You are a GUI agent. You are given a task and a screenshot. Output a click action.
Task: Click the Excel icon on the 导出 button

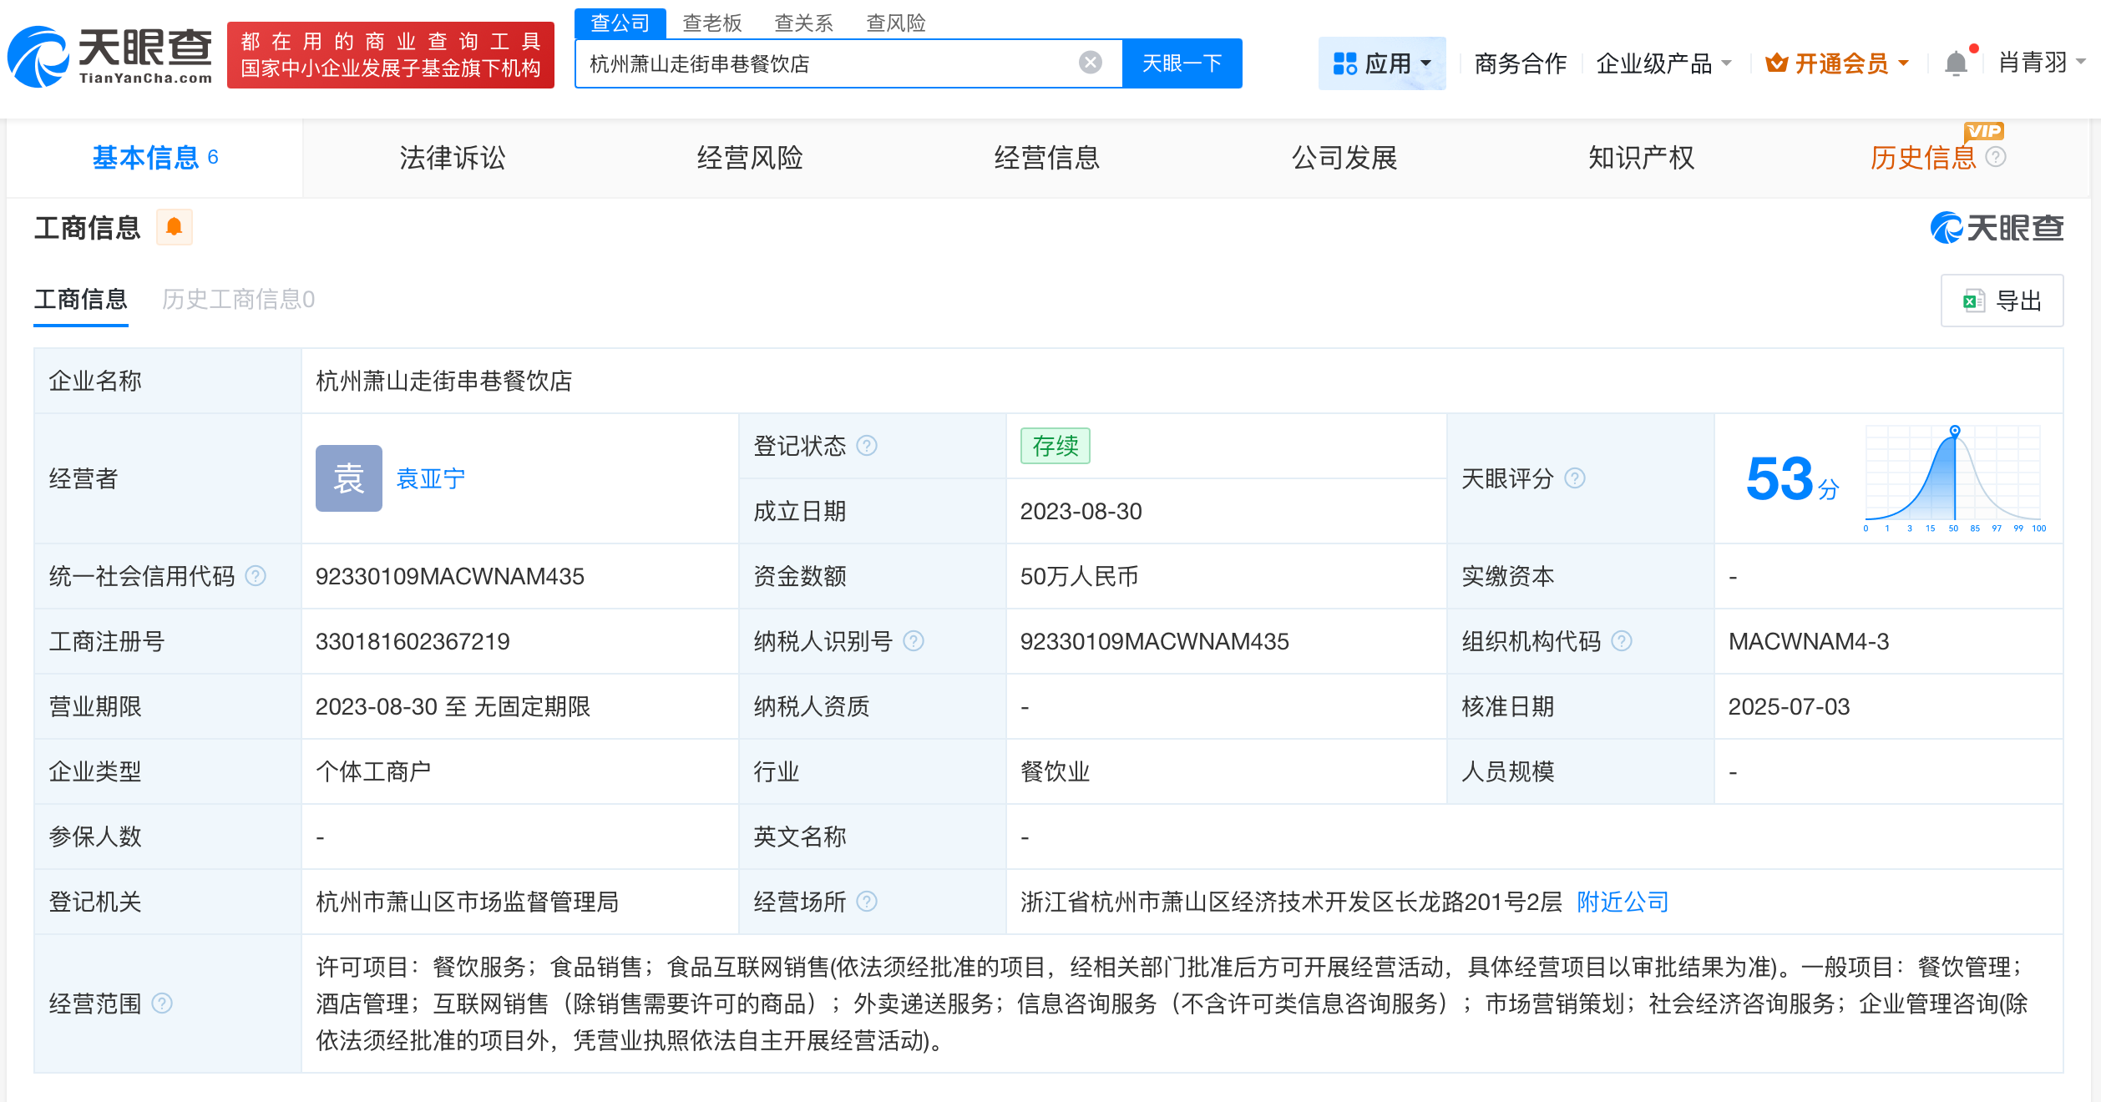pos(1973,301)
